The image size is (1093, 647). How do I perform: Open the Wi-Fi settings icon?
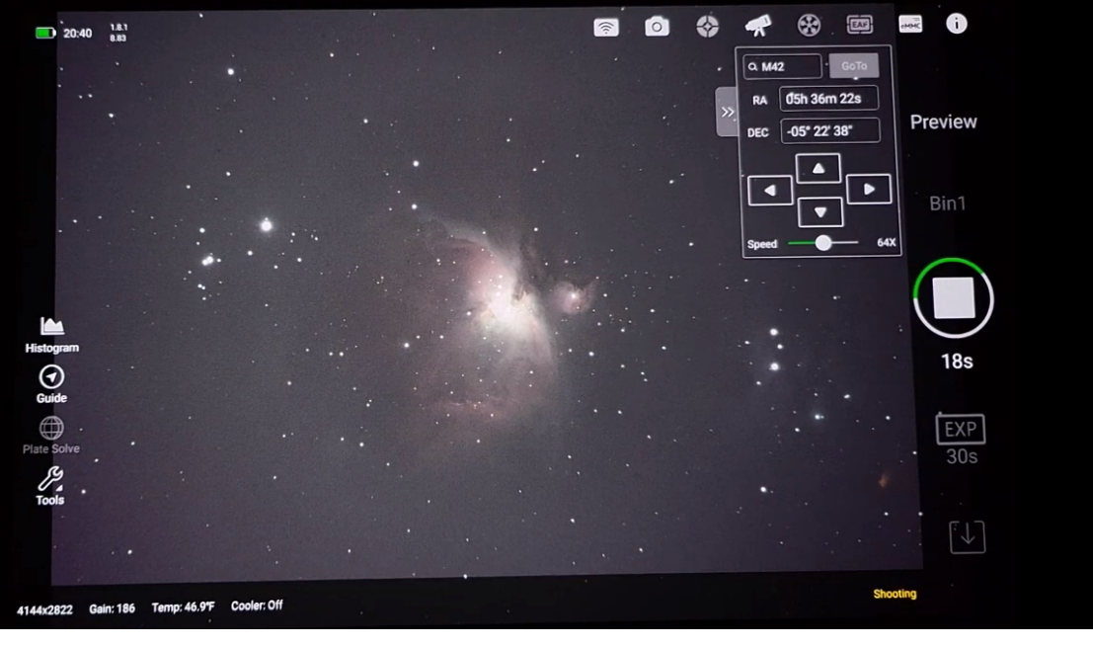pyautogui.click(x=606, y=28)
